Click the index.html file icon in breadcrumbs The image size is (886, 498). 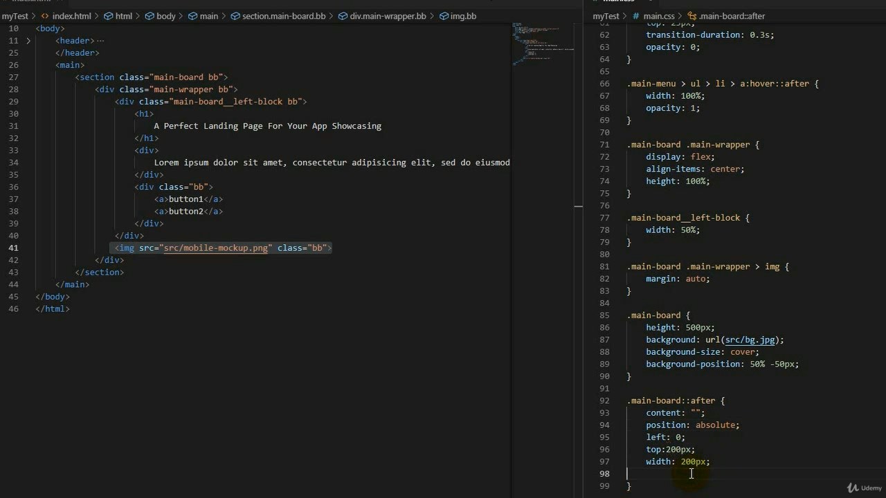(x=45, y=16)
